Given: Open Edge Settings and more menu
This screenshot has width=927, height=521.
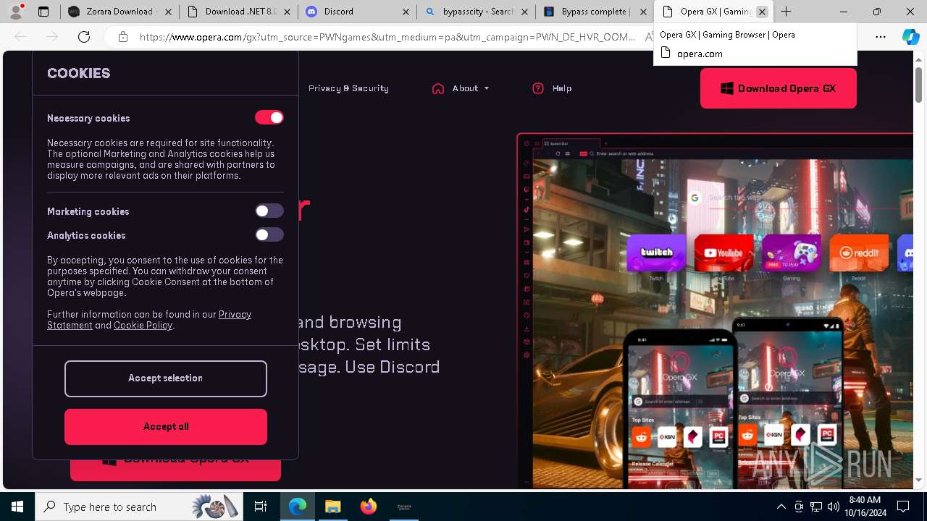Looking at the screenshot, I should (881, 37).
